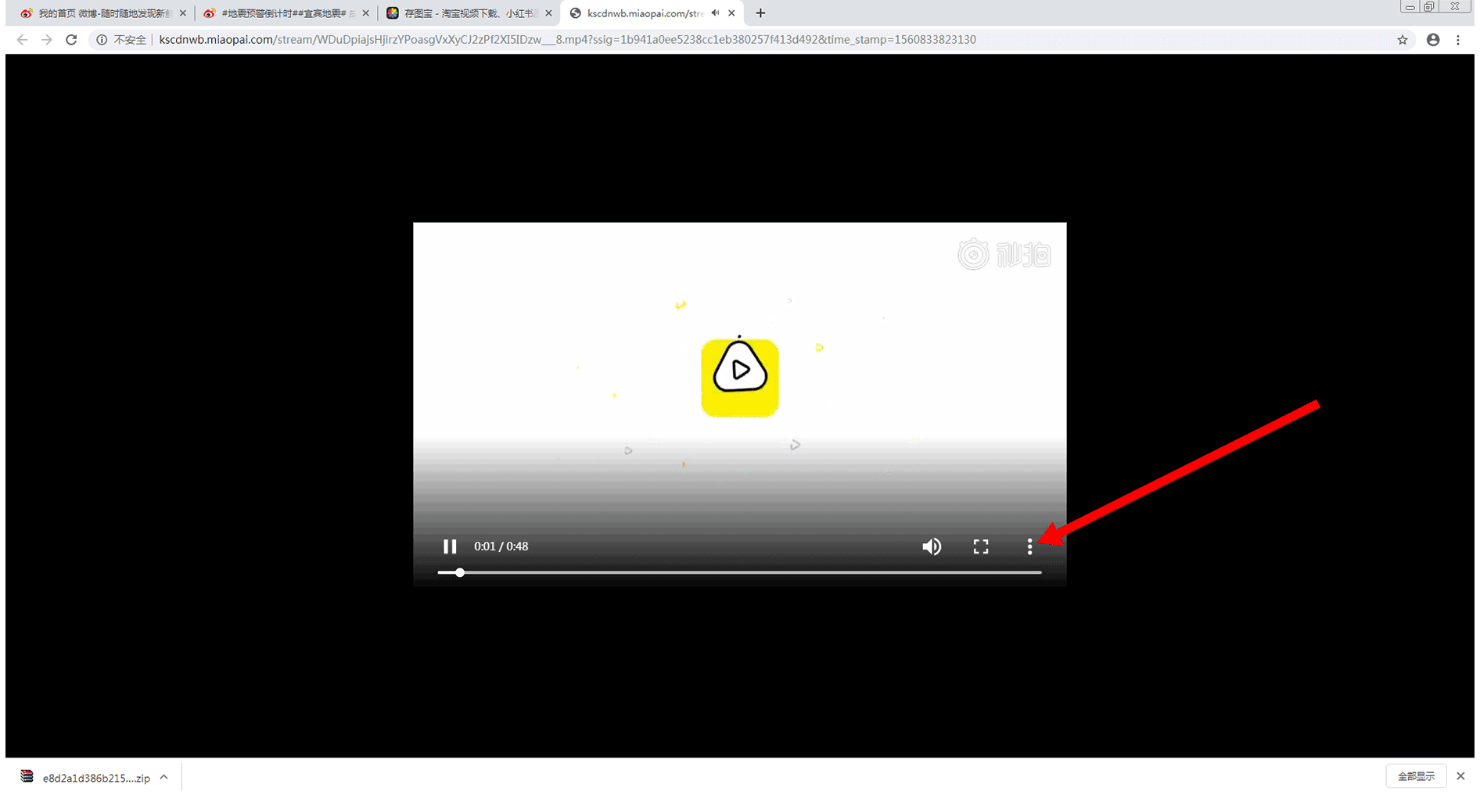This screenshot has height=795, width=1480.
Task: Expand the downloaded zip file options
Action: (163, 777)
